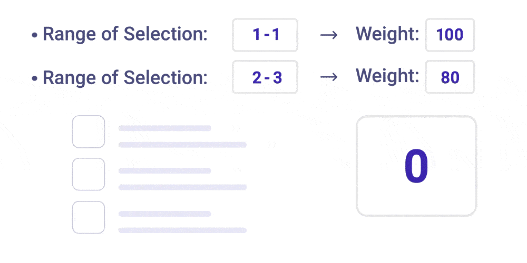This screenshot has height=263, width=527.
Task: Click the first Range of Selection label
Action: pyautogui.click(x=125, y=35)
